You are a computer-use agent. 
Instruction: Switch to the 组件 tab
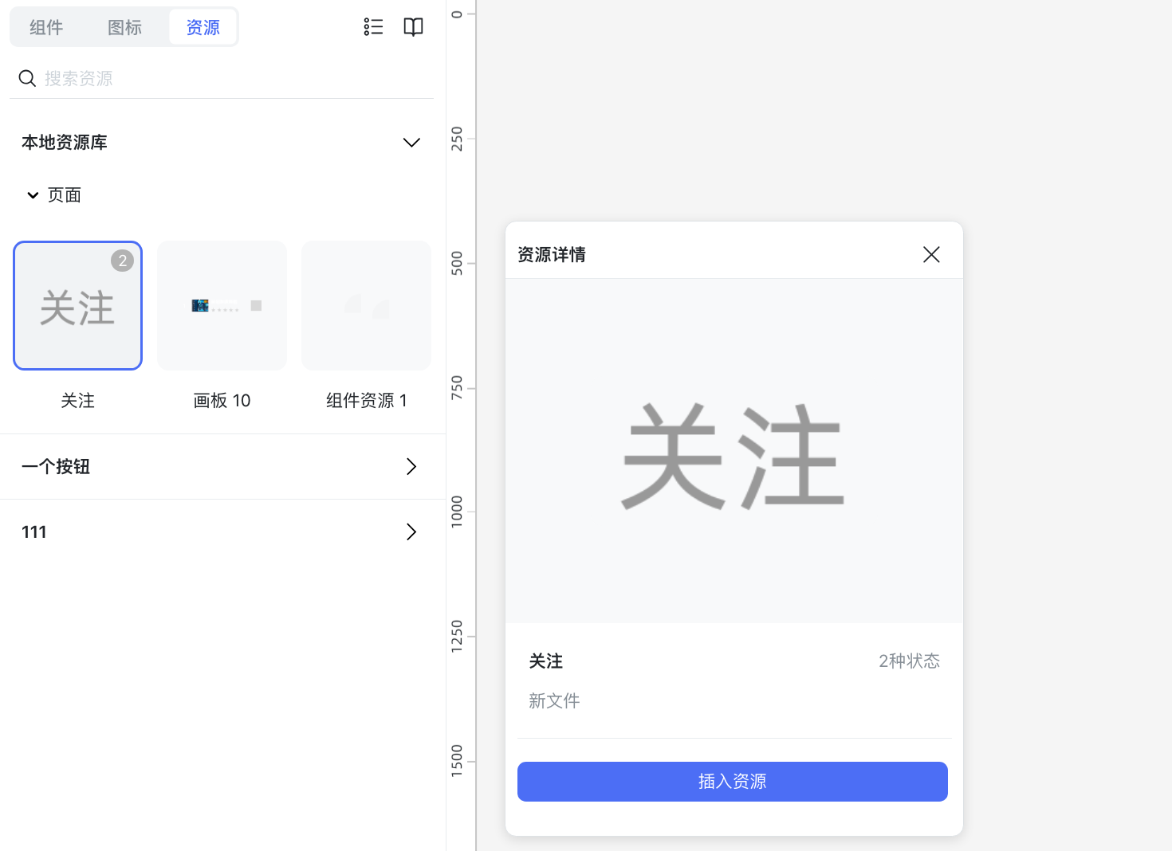tap(46, 27)
